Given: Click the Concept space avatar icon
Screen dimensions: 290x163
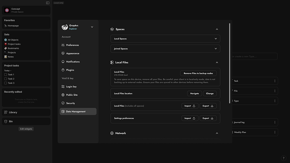Looking at the screenshot, I should (x=7, y=10).
